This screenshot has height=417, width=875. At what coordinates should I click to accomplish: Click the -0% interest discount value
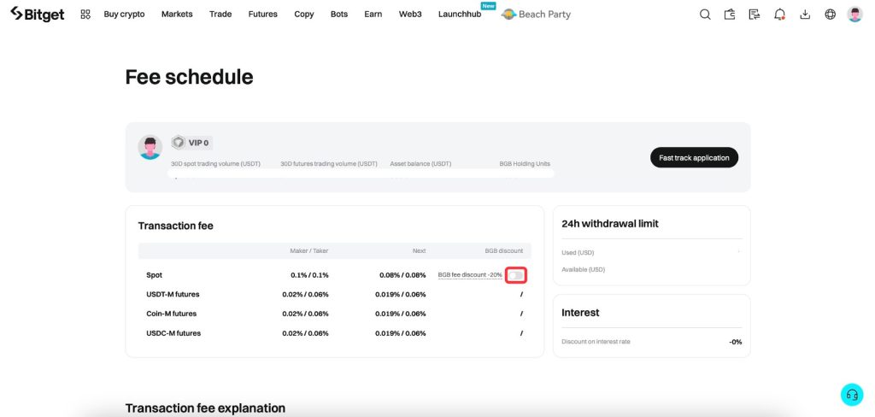[736, 342]
